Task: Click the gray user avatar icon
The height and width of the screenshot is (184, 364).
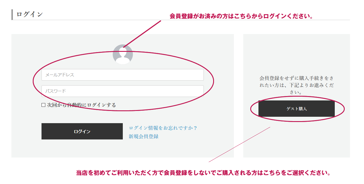Action: 123,54
